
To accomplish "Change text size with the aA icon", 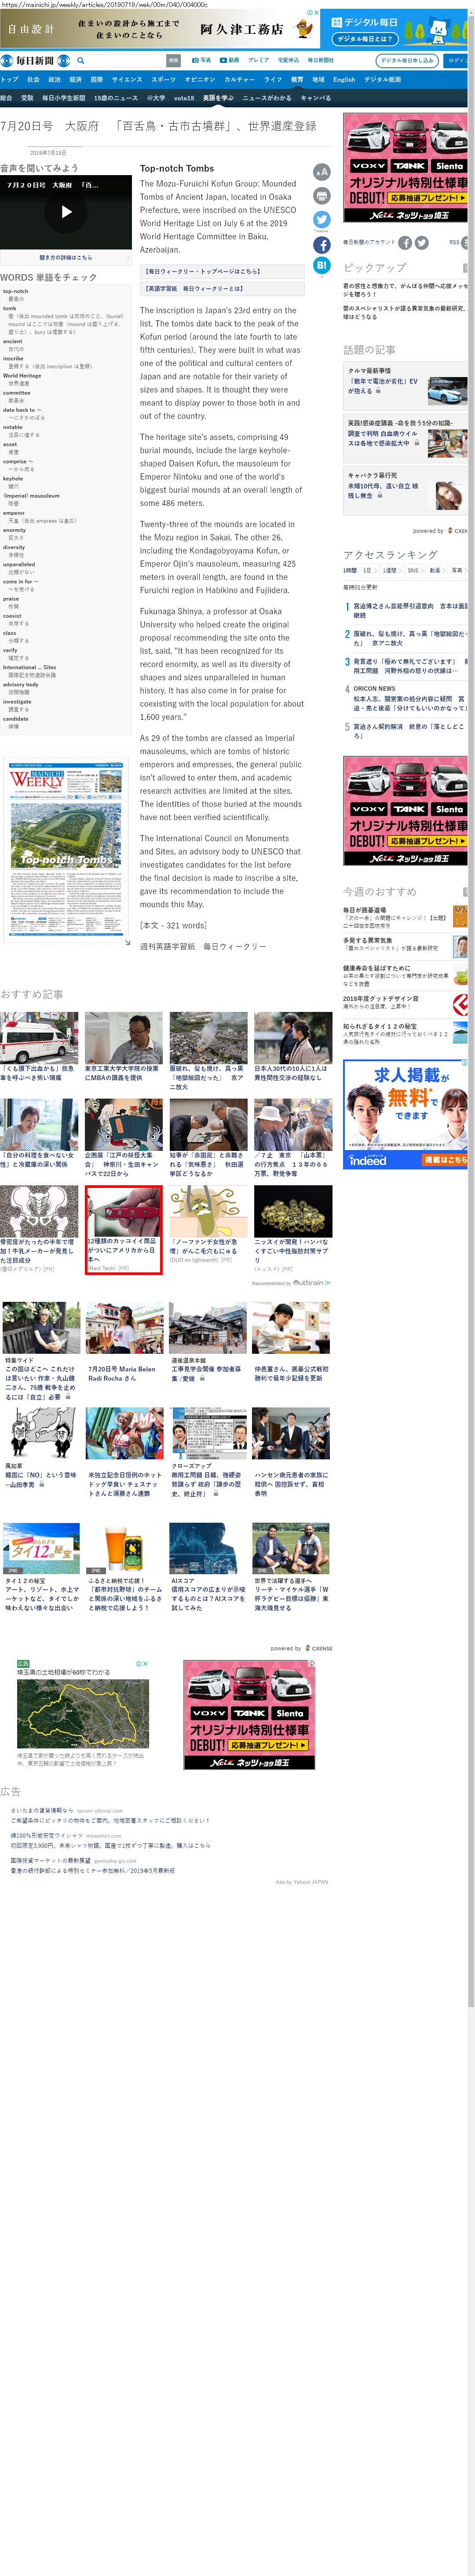I will tap(322, 172).
